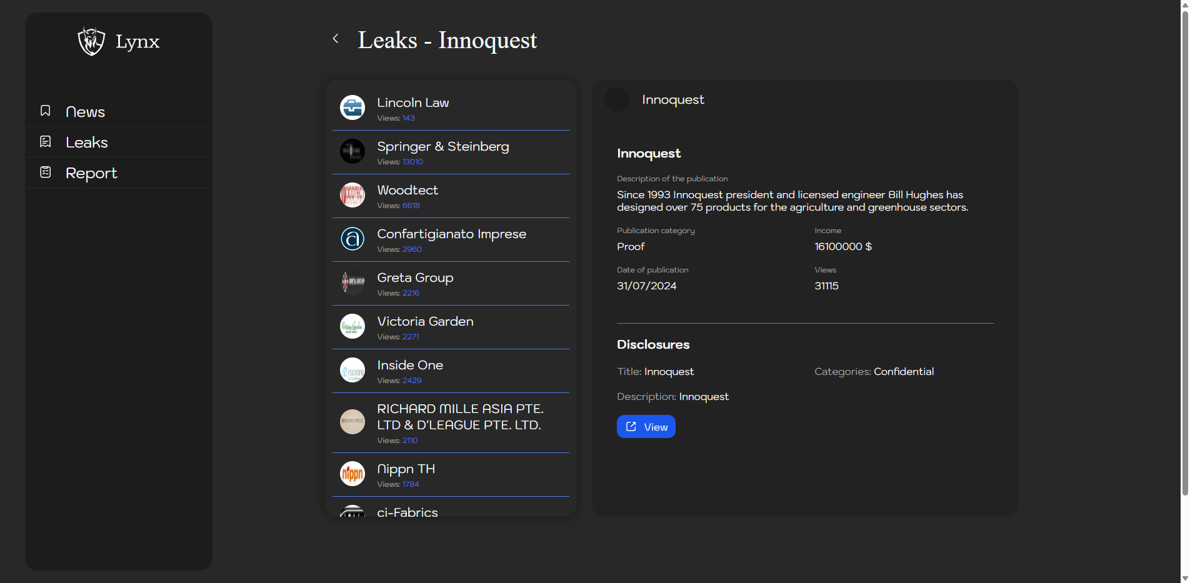Click the page's vertical scrollbar down arrow

coord(1184,578)
